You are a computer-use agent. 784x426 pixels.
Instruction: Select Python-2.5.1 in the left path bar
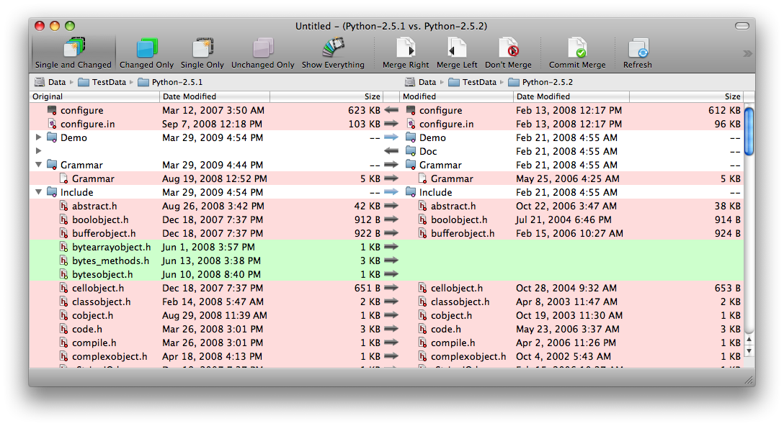pyautogui.click(x=170, y=82)
